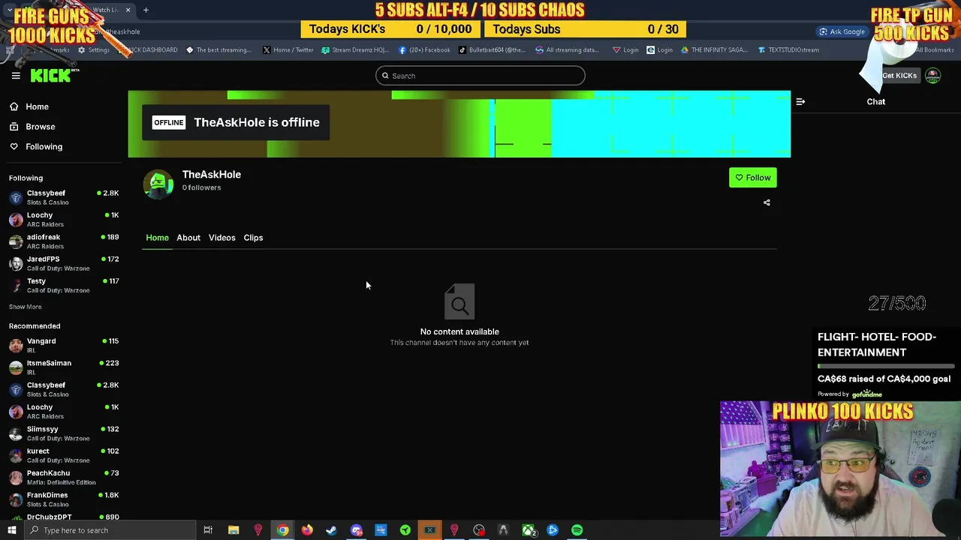Click Following header in sidebar

[x=26, y=178]
